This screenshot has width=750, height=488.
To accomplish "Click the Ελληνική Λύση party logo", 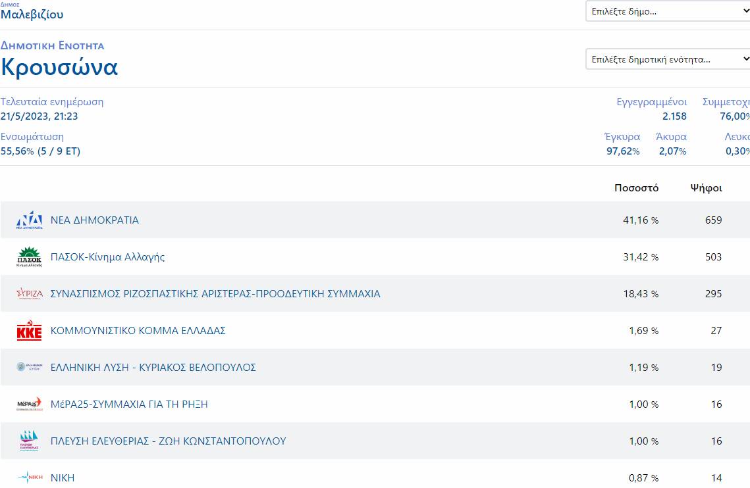I will (29, 367).
